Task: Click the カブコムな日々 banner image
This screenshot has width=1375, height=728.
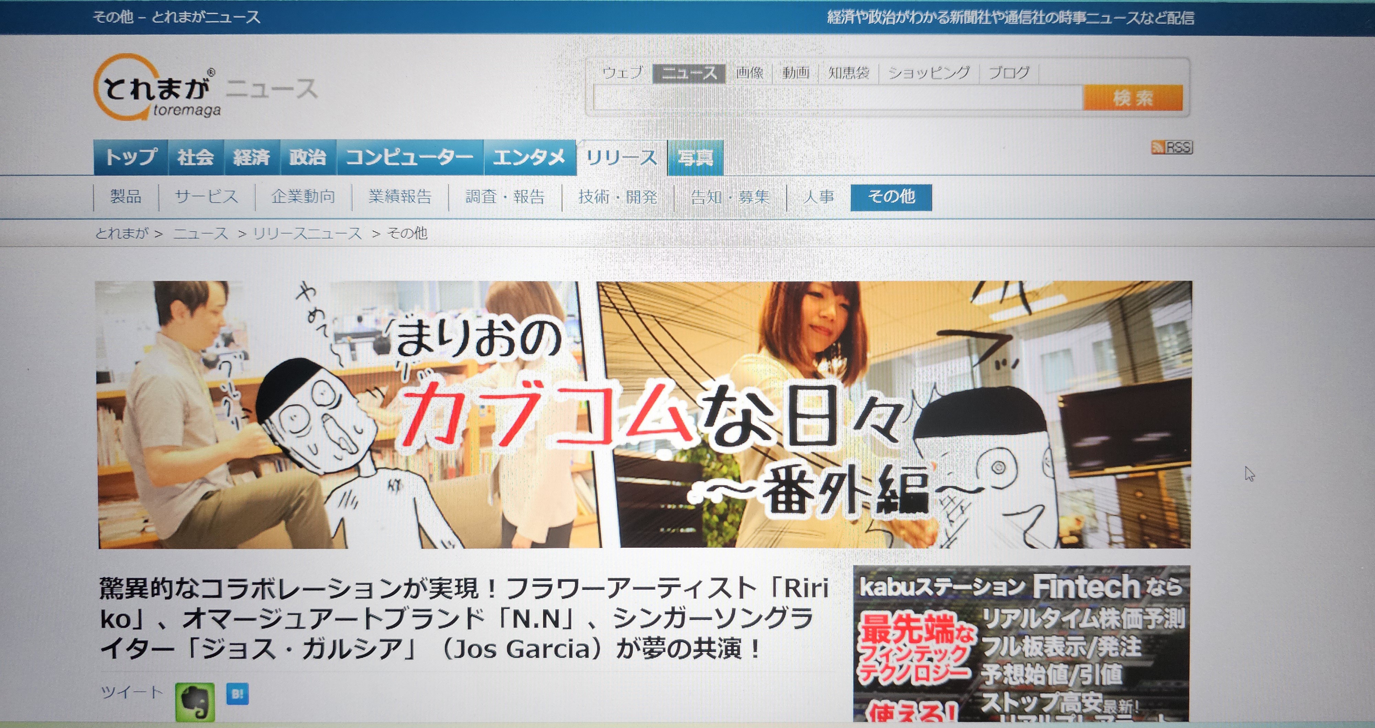Action: tap(643, 414)
